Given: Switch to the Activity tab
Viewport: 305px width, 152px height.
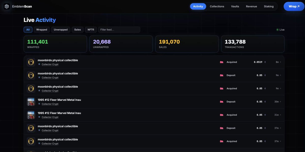Looking at the screenshot, I should (x=198, y=6).
